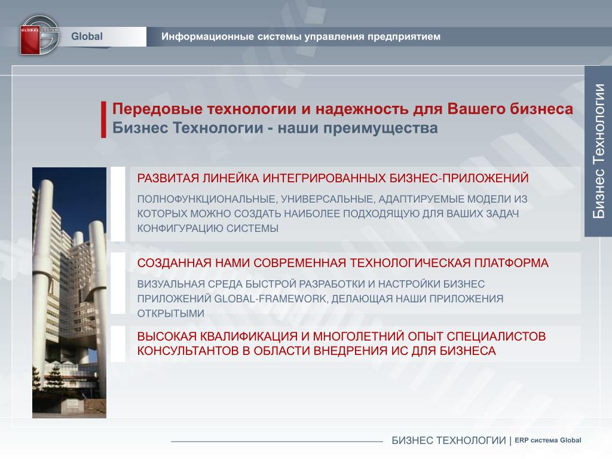
Task: Click title "Передовые технологии и надежность для Вашего бизнеса"
Action: tap(342, 109)
